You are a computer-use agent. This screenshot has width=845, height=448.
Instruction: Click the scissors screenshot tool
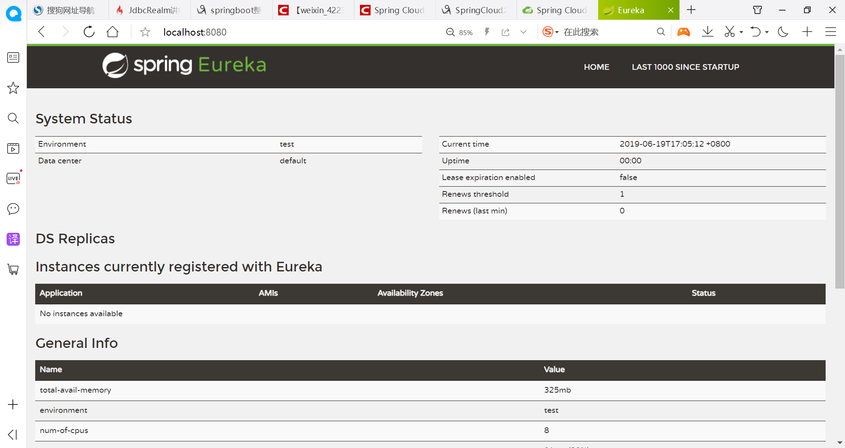point(730,32)
